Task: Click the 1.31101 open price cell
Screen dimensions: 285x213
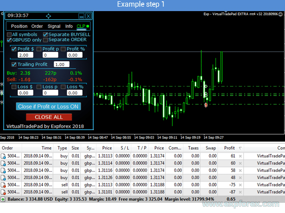Action: (105, 192)
